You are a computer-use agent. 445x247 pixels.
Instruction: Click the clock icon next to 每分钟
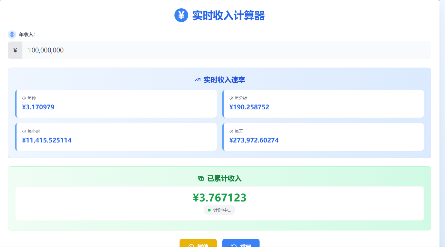point(231,98)
